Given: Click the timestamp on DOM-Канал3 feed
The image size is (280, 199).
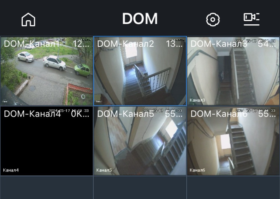Looking at the screenshot, I should (x=255, y=41).
